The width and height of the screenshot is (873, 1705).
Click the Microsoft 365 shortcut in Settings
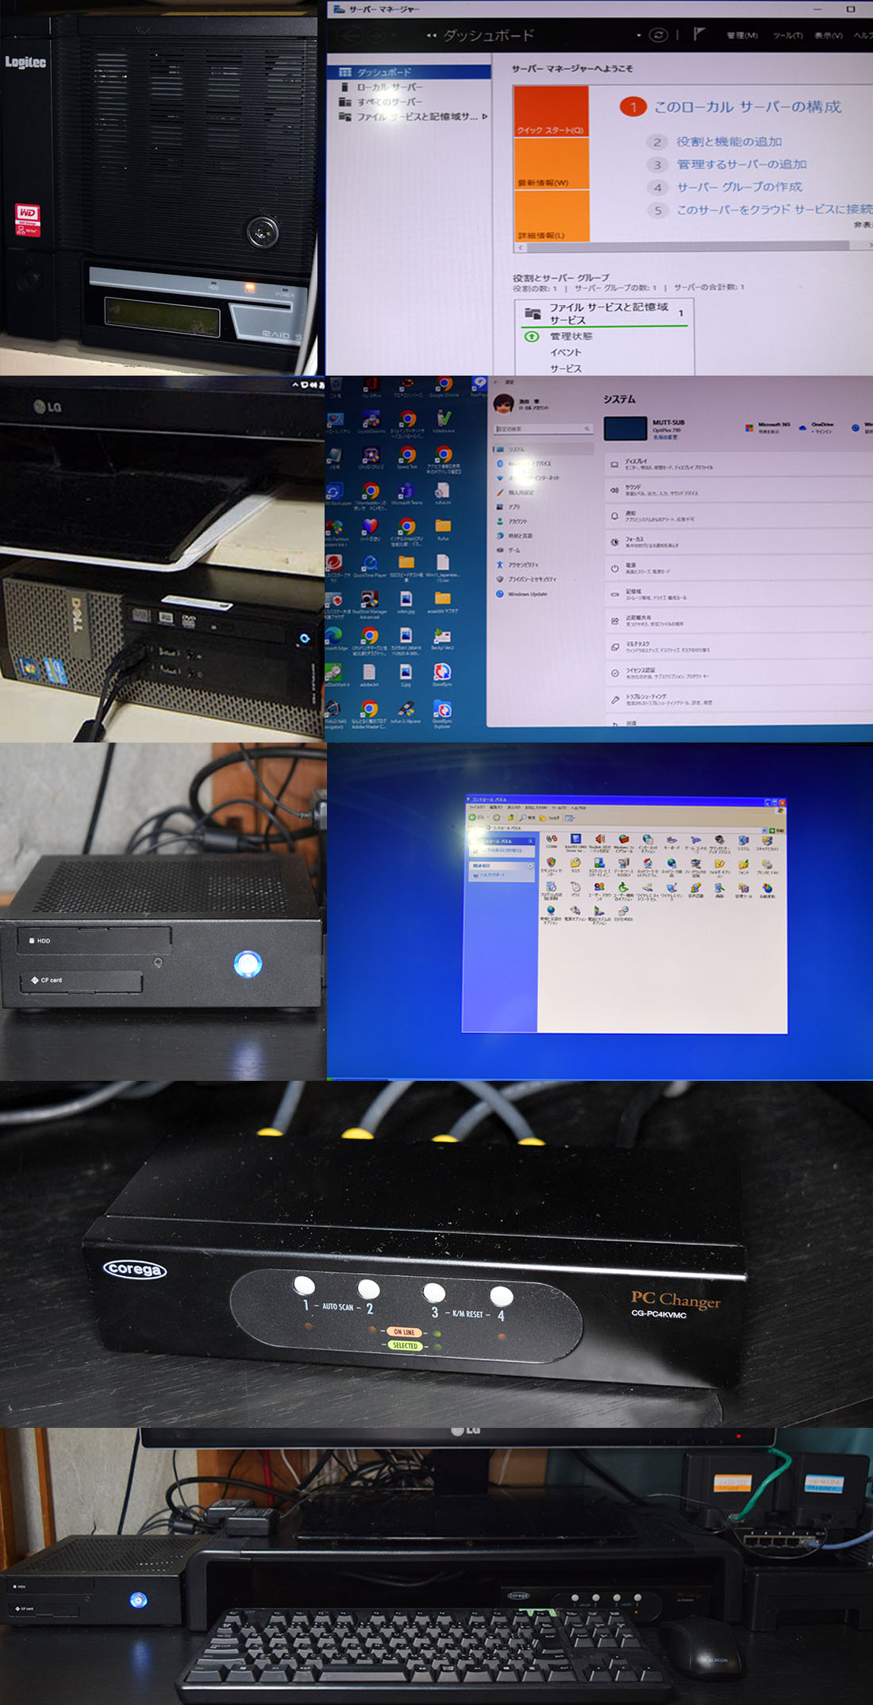point(768,428)
